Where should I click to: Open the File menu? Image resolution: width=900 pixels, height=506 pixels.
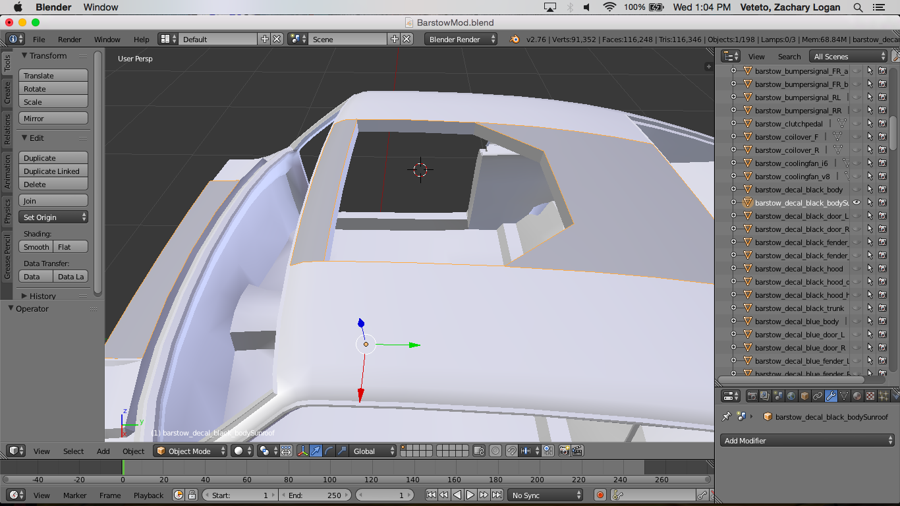tap(40, 39)
